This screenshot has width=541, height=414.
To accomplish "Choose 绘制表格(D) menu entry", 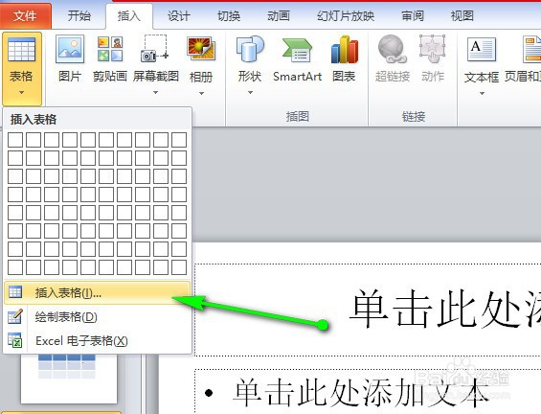I will [x=97, y=316].
